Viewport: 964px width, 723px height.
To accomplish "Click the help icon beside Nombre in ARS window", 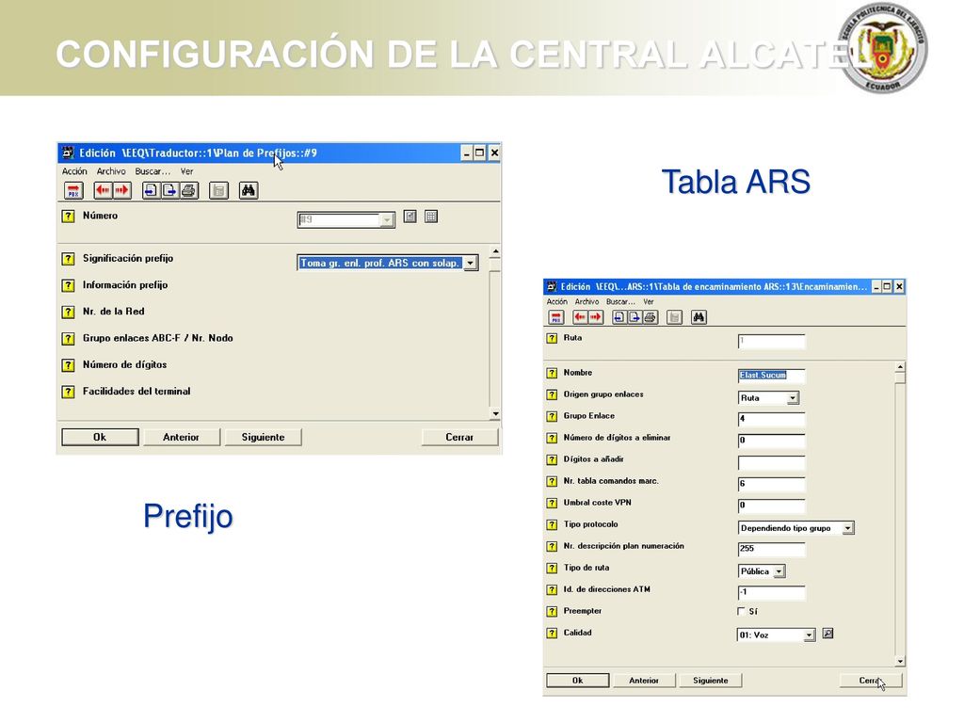I will pos(552,373).
